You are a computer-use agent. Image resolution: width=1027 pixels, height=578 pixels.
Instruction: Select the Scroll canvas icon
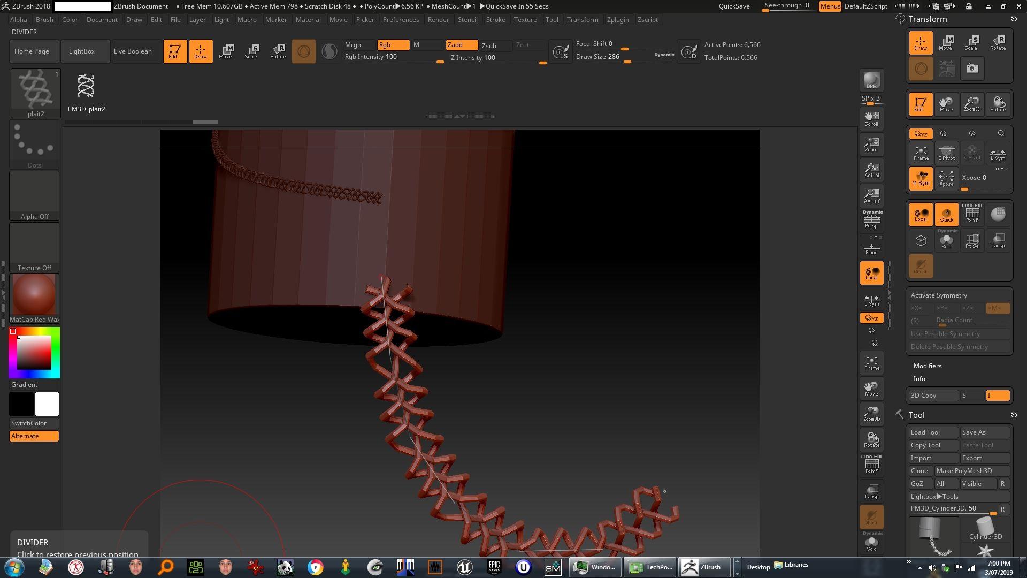[x=871, y=118]
